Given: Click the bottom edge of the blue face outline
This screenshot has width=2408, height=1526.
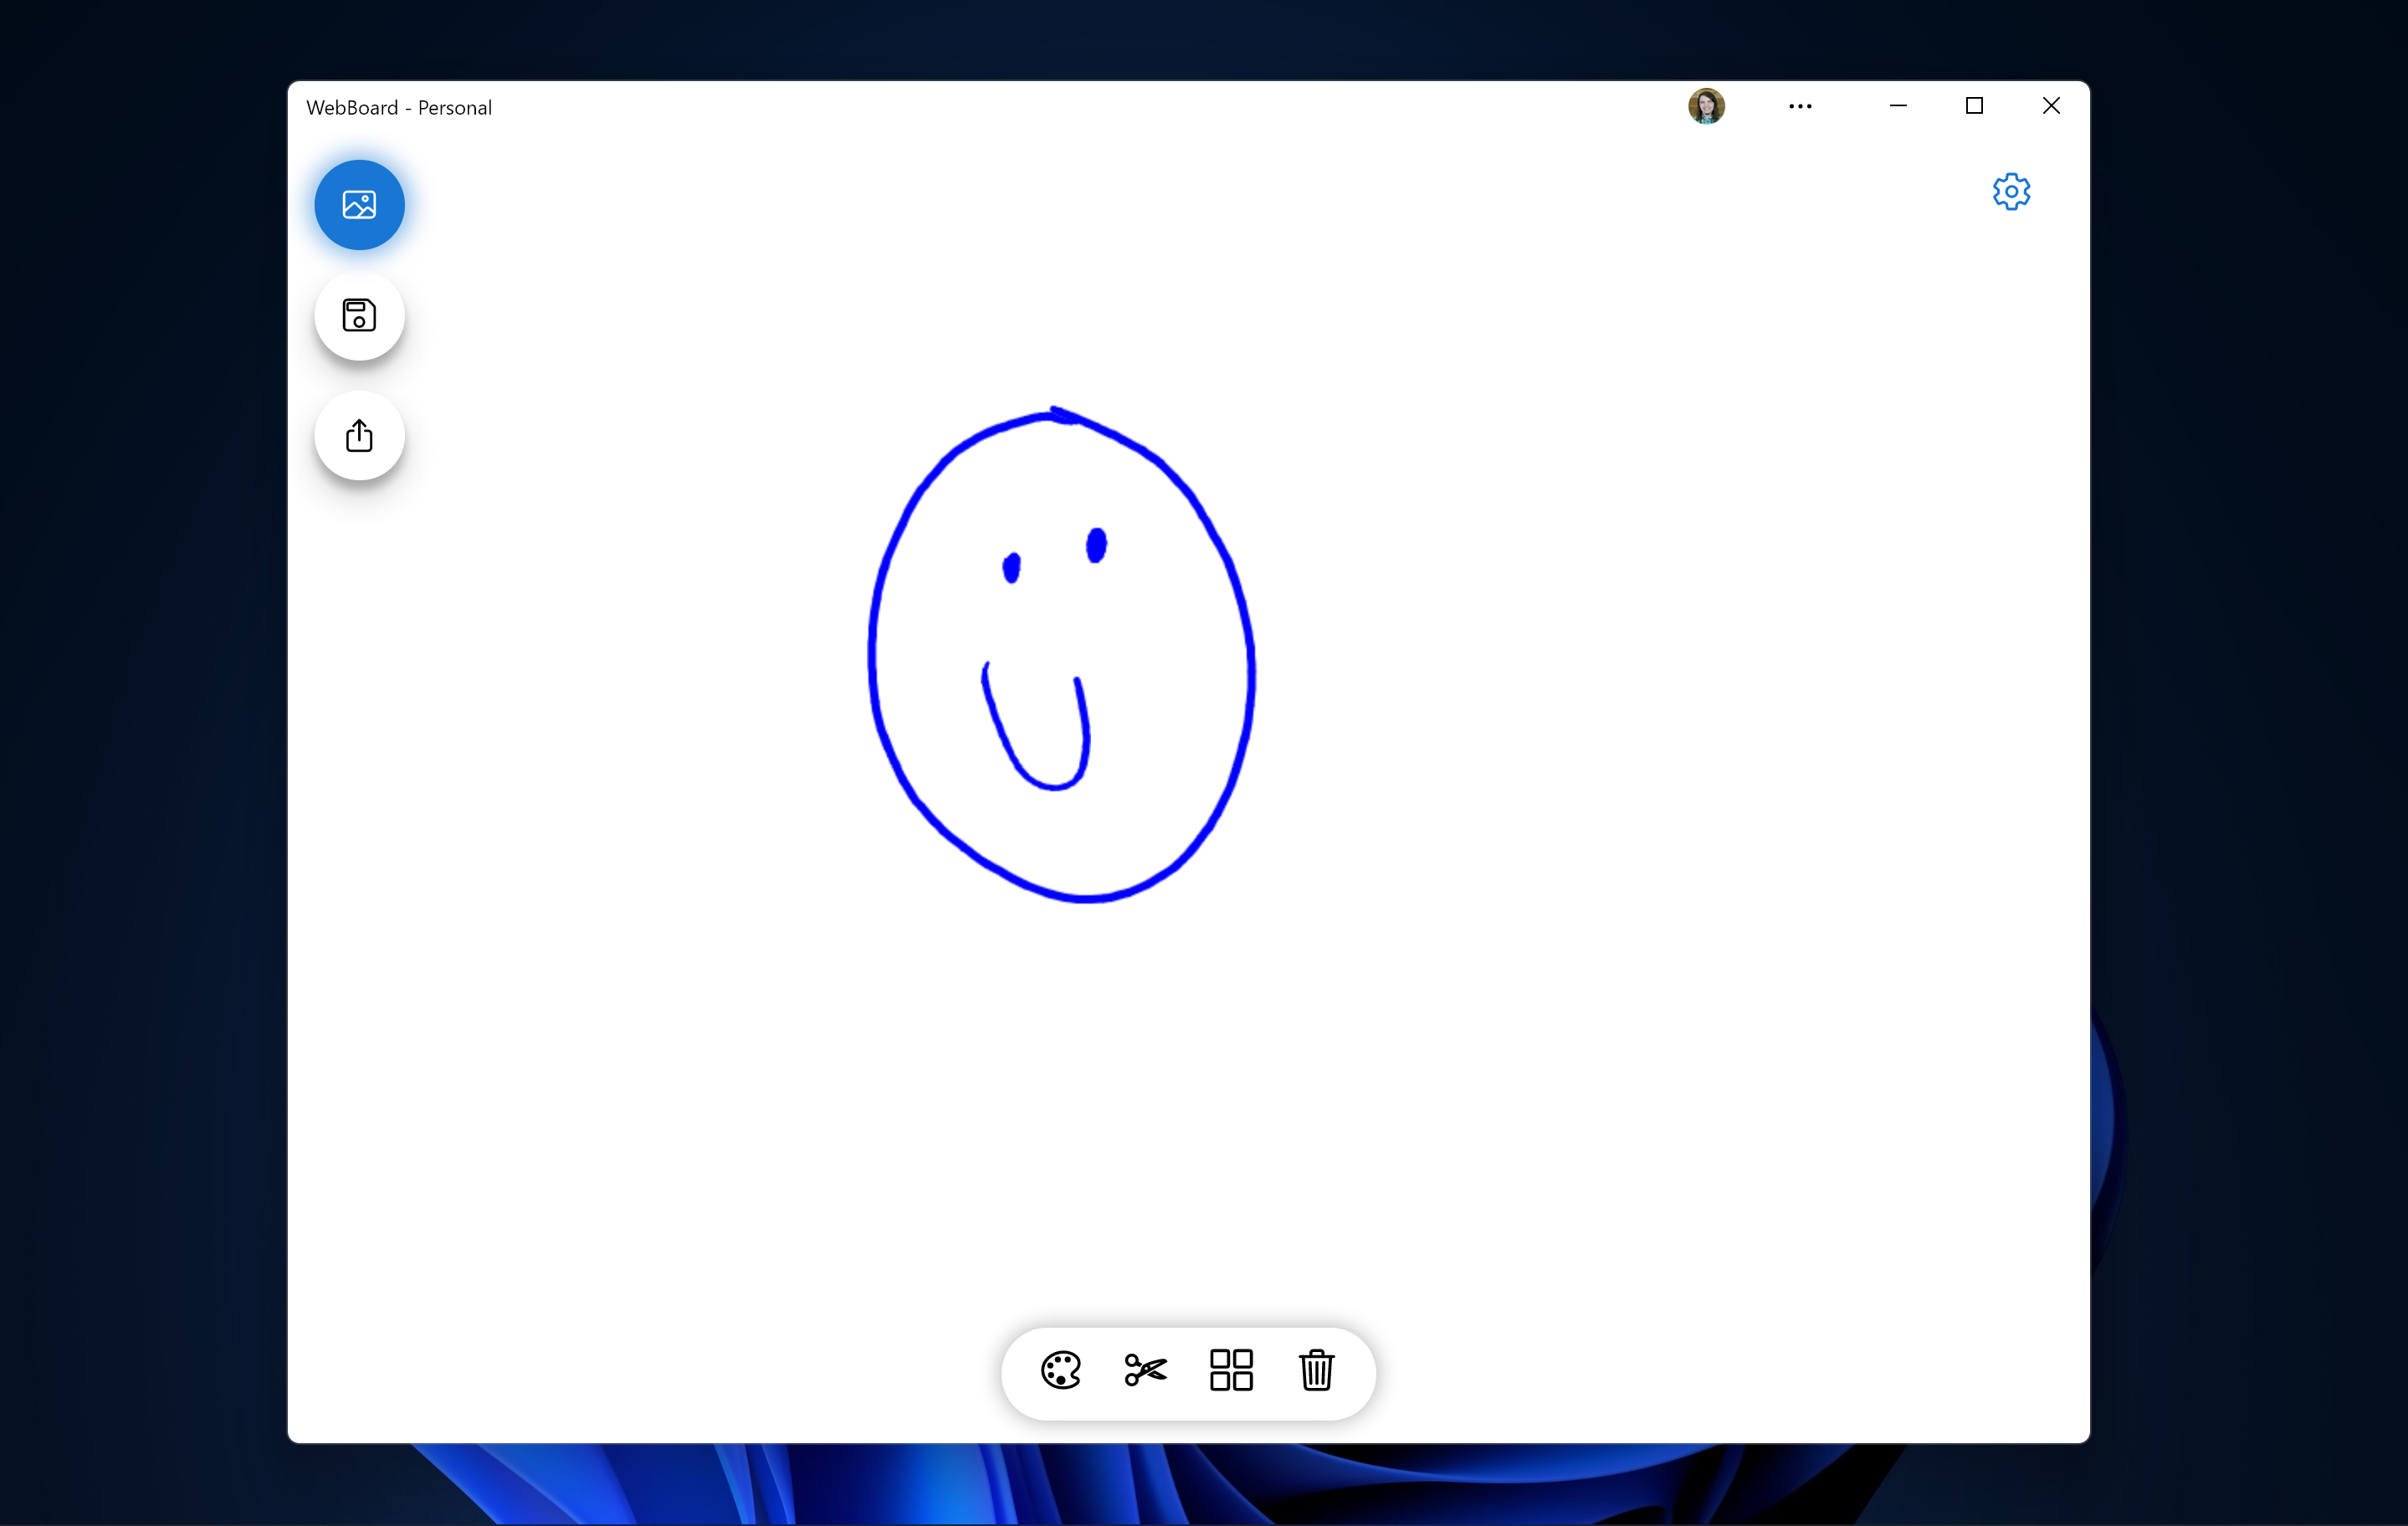Looking at the screenshot, I should 1085,898.
